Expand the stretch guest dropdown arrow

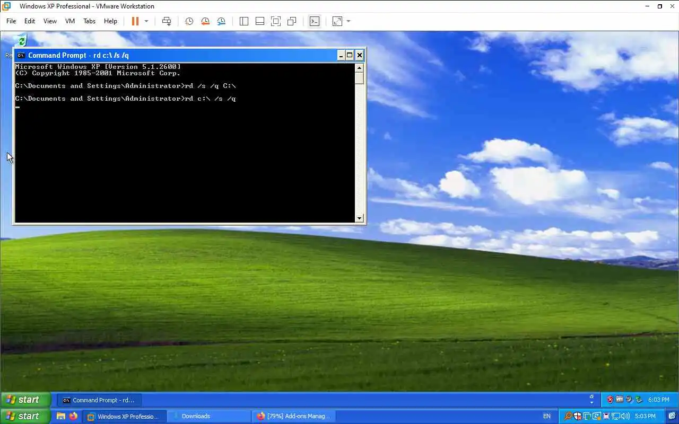(349, 21)
